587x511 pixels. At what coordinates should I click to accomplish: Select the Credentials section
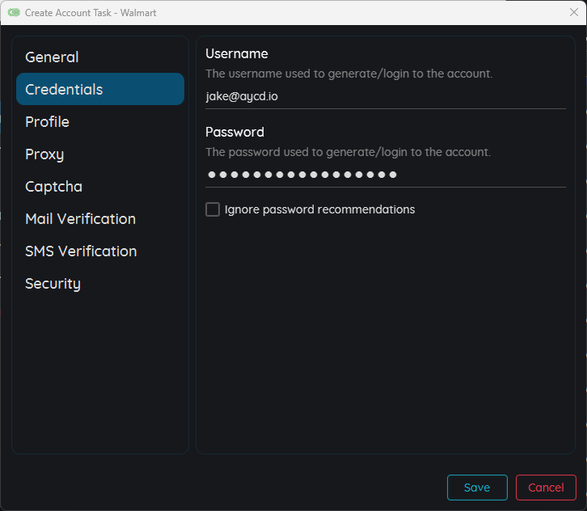pyautogui.click(x=64, y=90)
